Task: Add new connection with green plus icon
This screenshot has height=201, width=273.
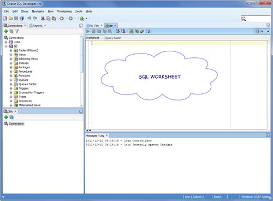Action: pos(6,31)
